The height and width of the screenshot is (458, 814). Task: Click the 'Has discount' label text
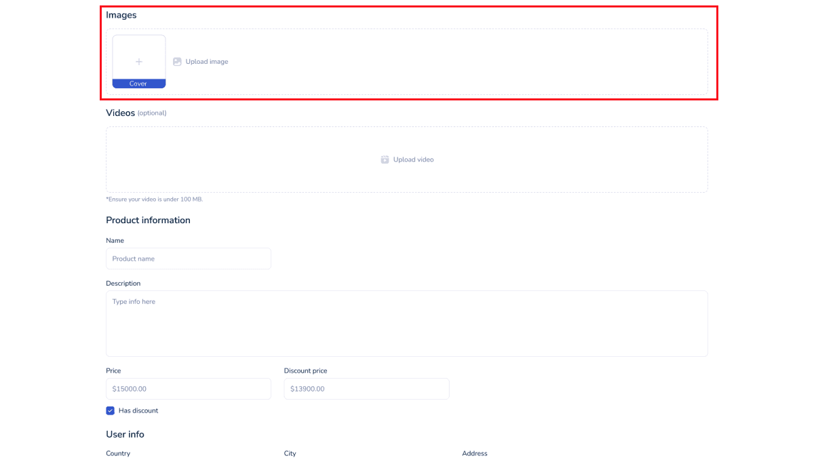click(138, 411)
